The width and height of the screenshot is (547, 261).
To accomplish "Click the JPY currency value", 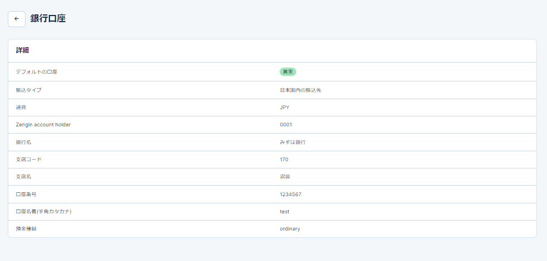I will click(x=285, y=108).
